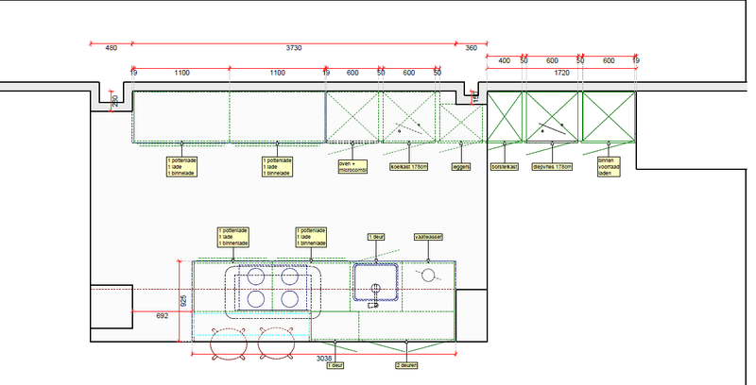Screen dimensions: 756x385
Task: Select the 'diepvries 178cm' label
Action: click(552, 167)
